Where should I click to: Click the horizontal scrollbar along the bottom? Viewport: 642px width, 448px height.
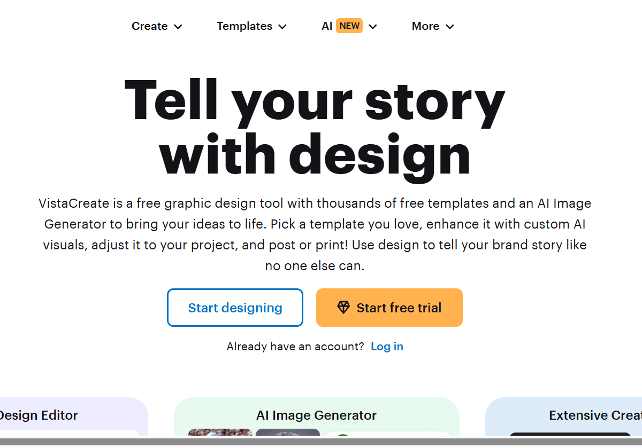pos(321,442)
